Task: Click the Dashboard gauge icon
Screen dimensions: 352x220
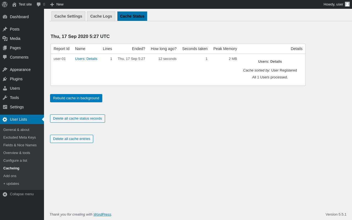Action: coord(5,17)
